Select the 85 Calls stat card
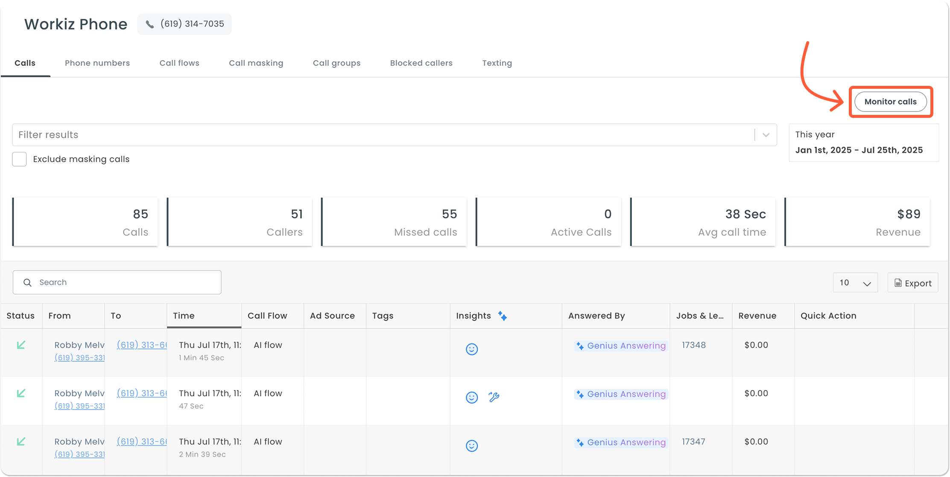 coord(85,222)
